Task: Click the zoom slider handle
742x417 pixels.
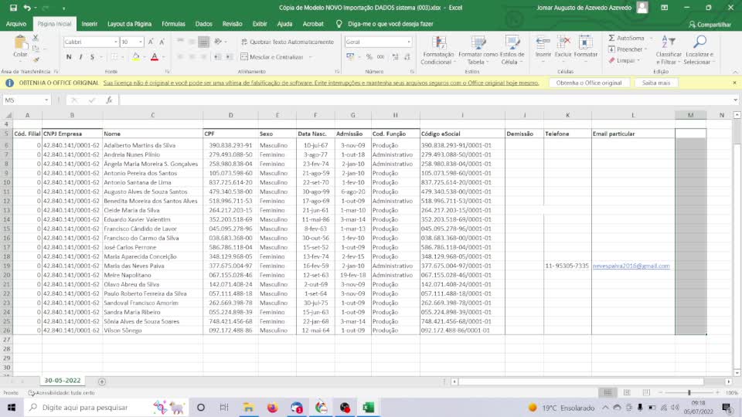Action: pos(689,393)
